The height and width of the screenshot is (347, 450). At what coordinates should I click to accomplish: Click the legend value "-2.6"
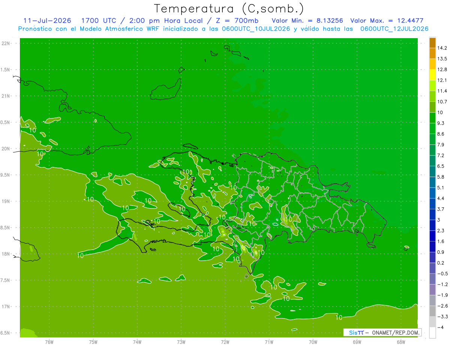point(443,306)
